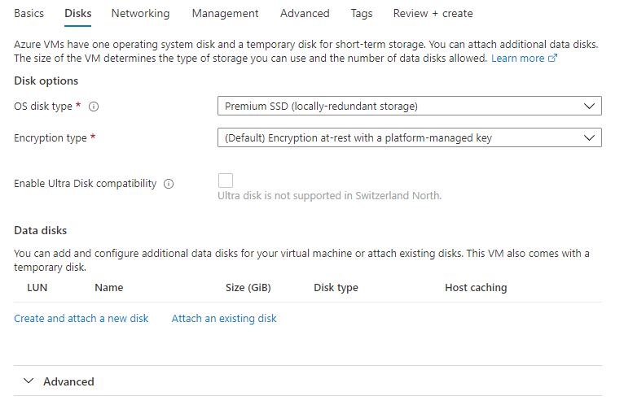Select the Review + create tab
The height and width of the screenshot is (405, 624).
point(433,14)
